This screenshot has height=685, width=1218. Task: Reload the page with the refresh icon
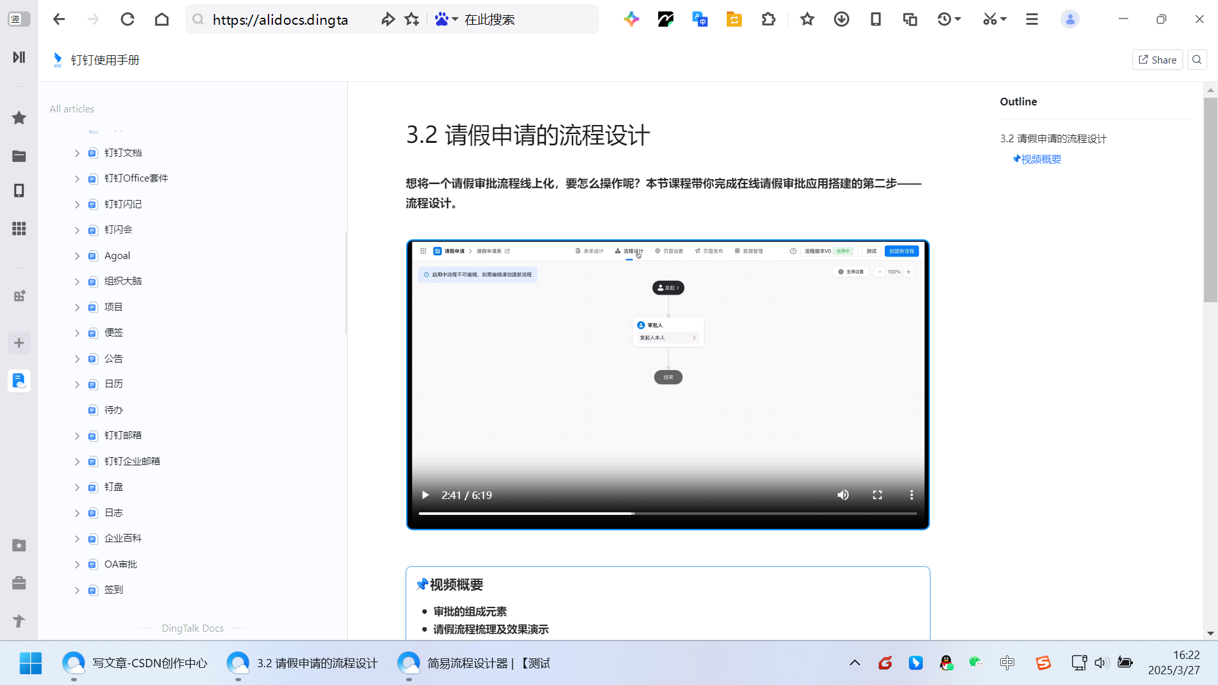(x=128, y=19)
